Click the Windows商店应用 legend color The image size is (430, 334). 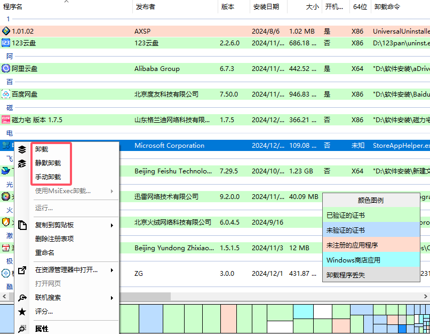371,260
